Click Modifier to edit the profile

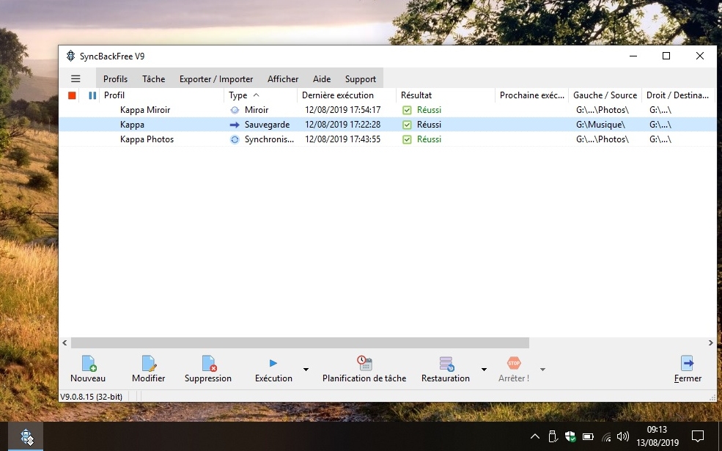[148, 369]
